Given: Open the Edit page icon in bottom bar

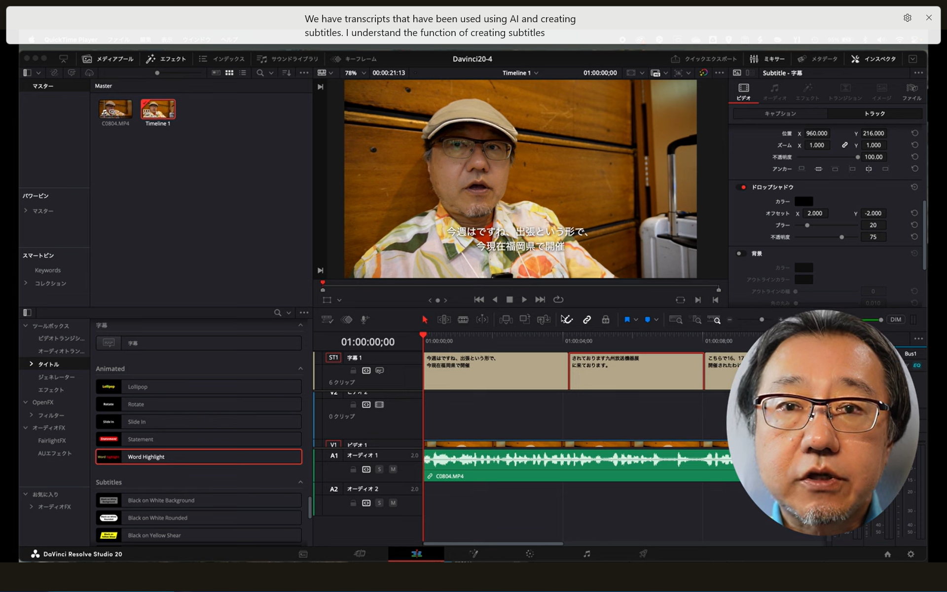Looking at the screenshot, I should (x=416, y=554).
